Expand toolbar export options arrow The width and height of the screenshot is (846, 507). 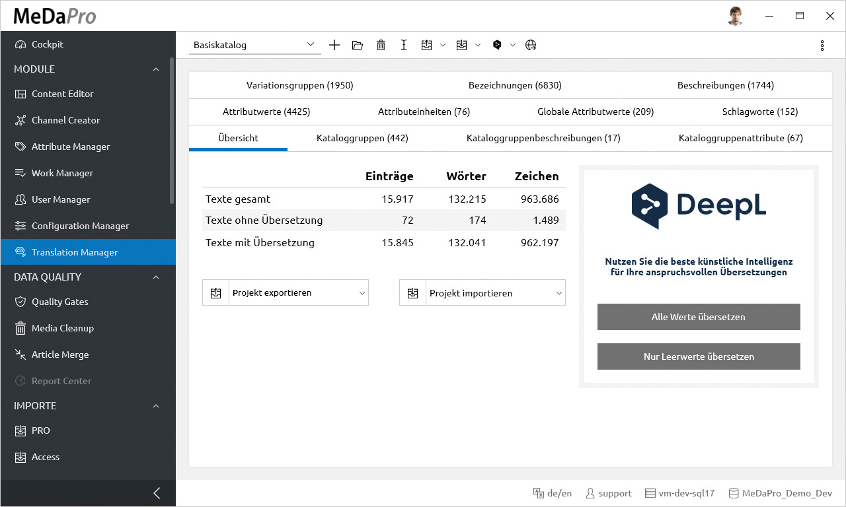[x=443, y=45]
